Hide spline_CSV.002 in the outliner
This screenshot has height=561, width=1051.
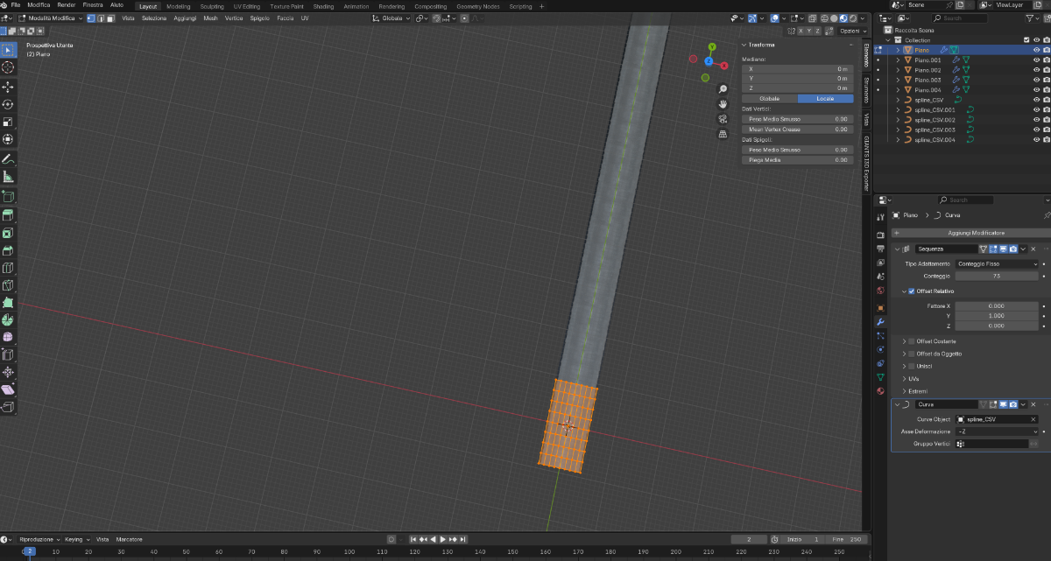pyautogui.click(x=1036, y=120)
